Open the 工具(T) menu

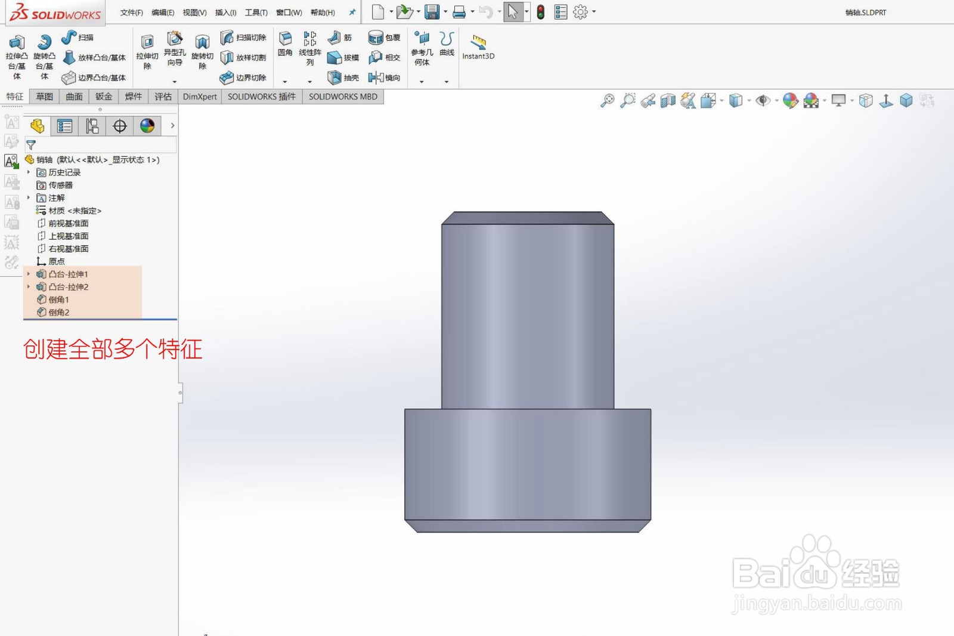point(256,13)
